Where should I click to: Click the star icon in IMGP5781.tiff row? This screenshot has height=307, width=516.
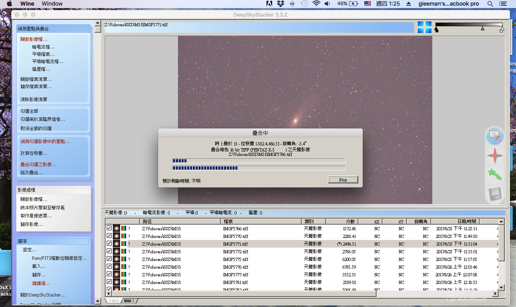tap(116, 282)
